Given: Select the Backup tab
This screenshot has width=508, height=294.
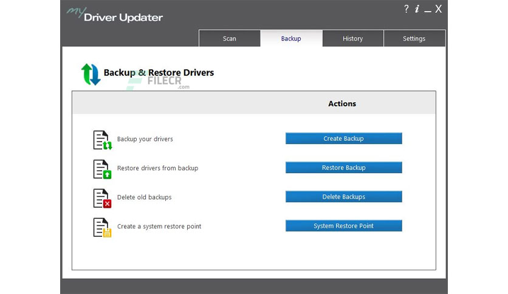Looking at the screenshot, I should coord(291,38).
